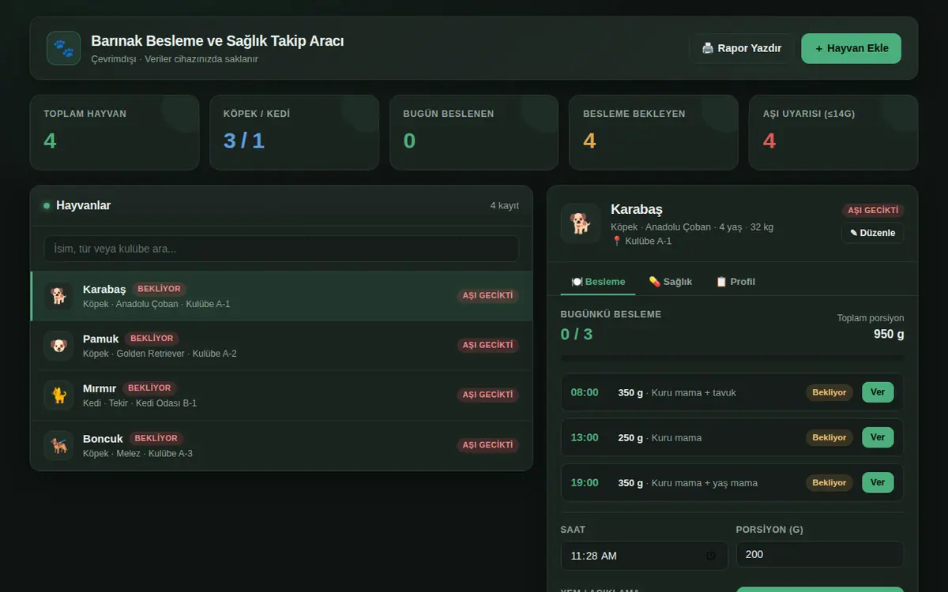The width and height of the screenshot is (948, 592).
Task: Click Pamuk's AŞI GECİKTİ badge
Action: [x=488, y=345]
